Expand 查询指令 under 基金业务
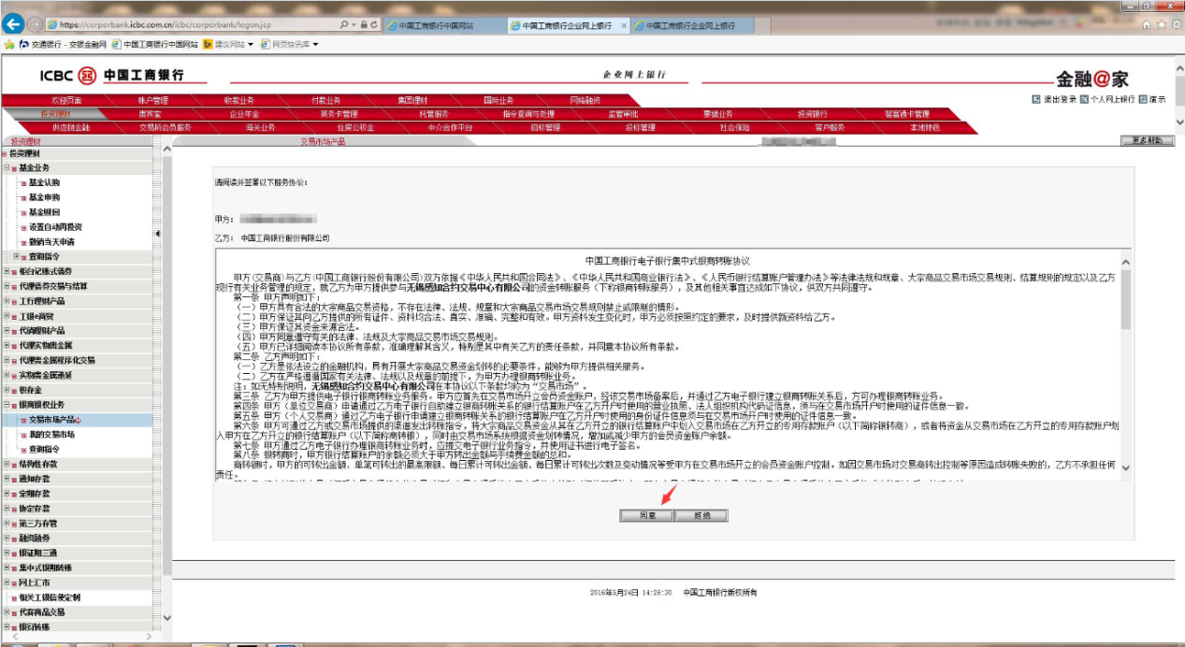 click(16, 256)
